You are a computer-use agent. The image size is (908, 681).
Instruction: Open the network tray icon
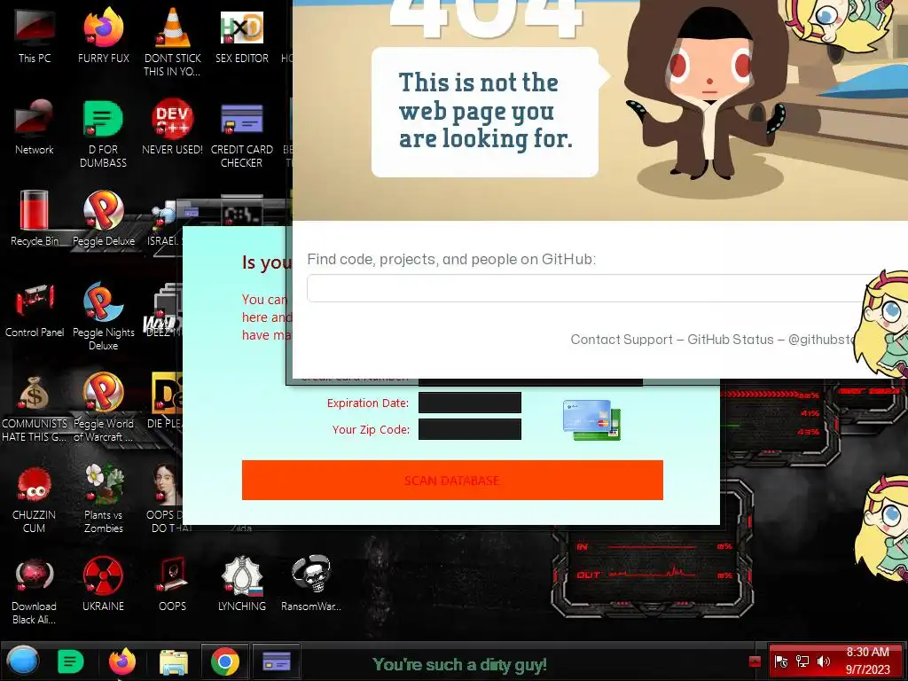point(802,661)
